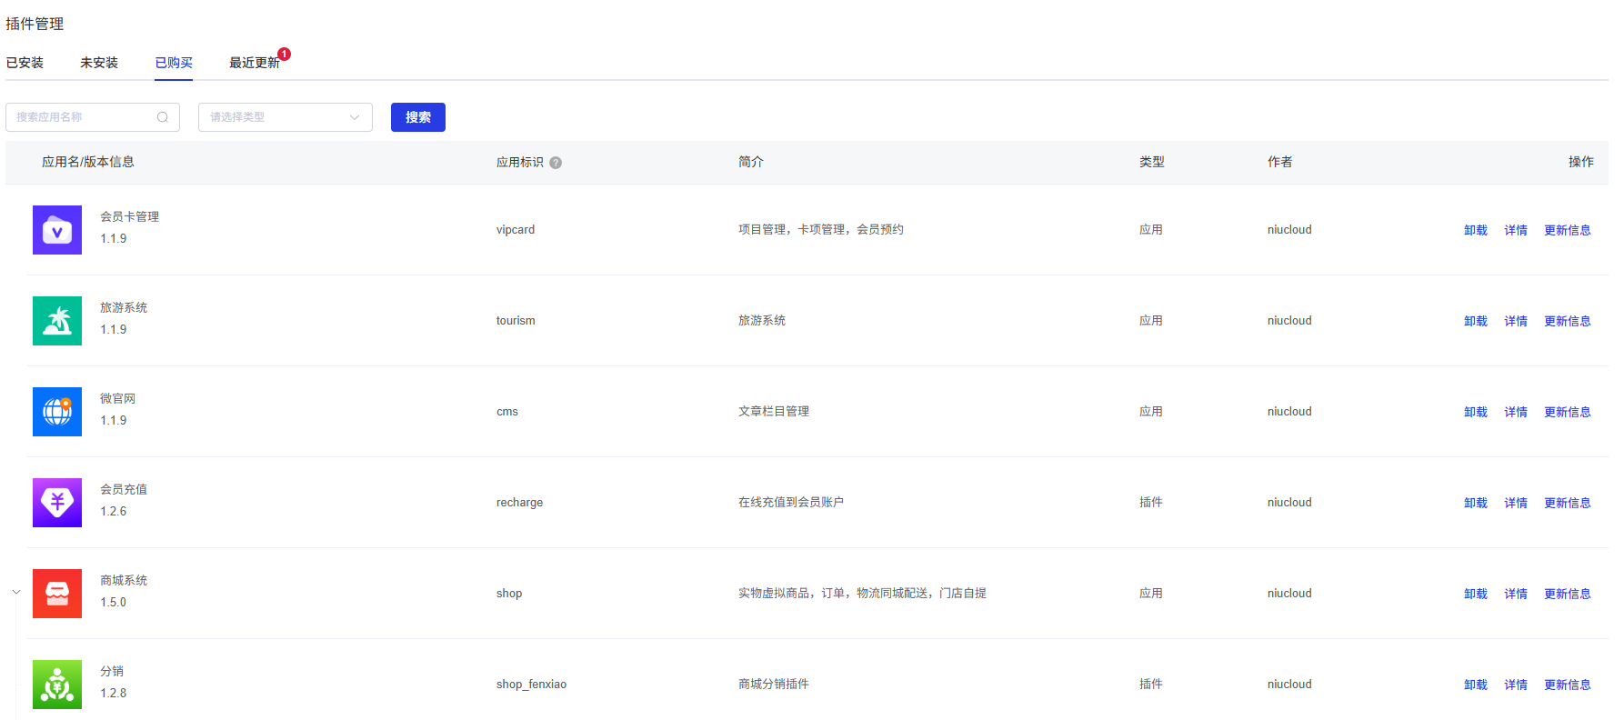
Task: Click the recharge diamond yen icon
Action: 57,503
